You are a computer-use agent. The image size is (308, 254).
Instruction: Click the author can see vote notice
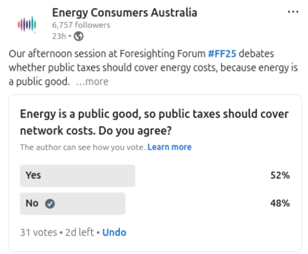click(82, 147)
